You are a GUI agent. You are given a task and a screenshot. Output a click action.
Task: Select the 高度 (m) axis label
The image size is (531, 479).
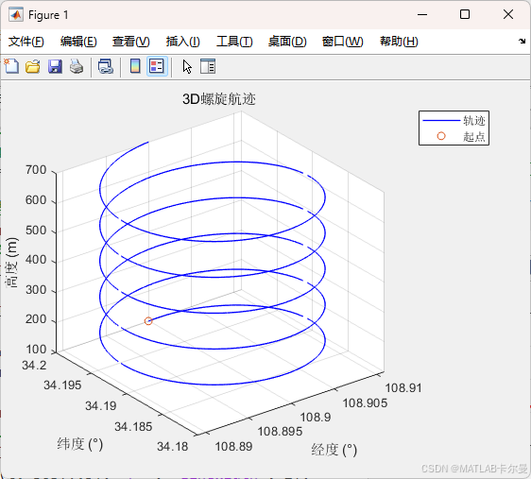(x=12, y=263)
